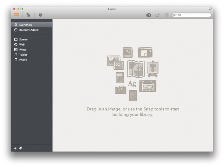
Task: Focus the All search field
Action: (x=191, y=15)
